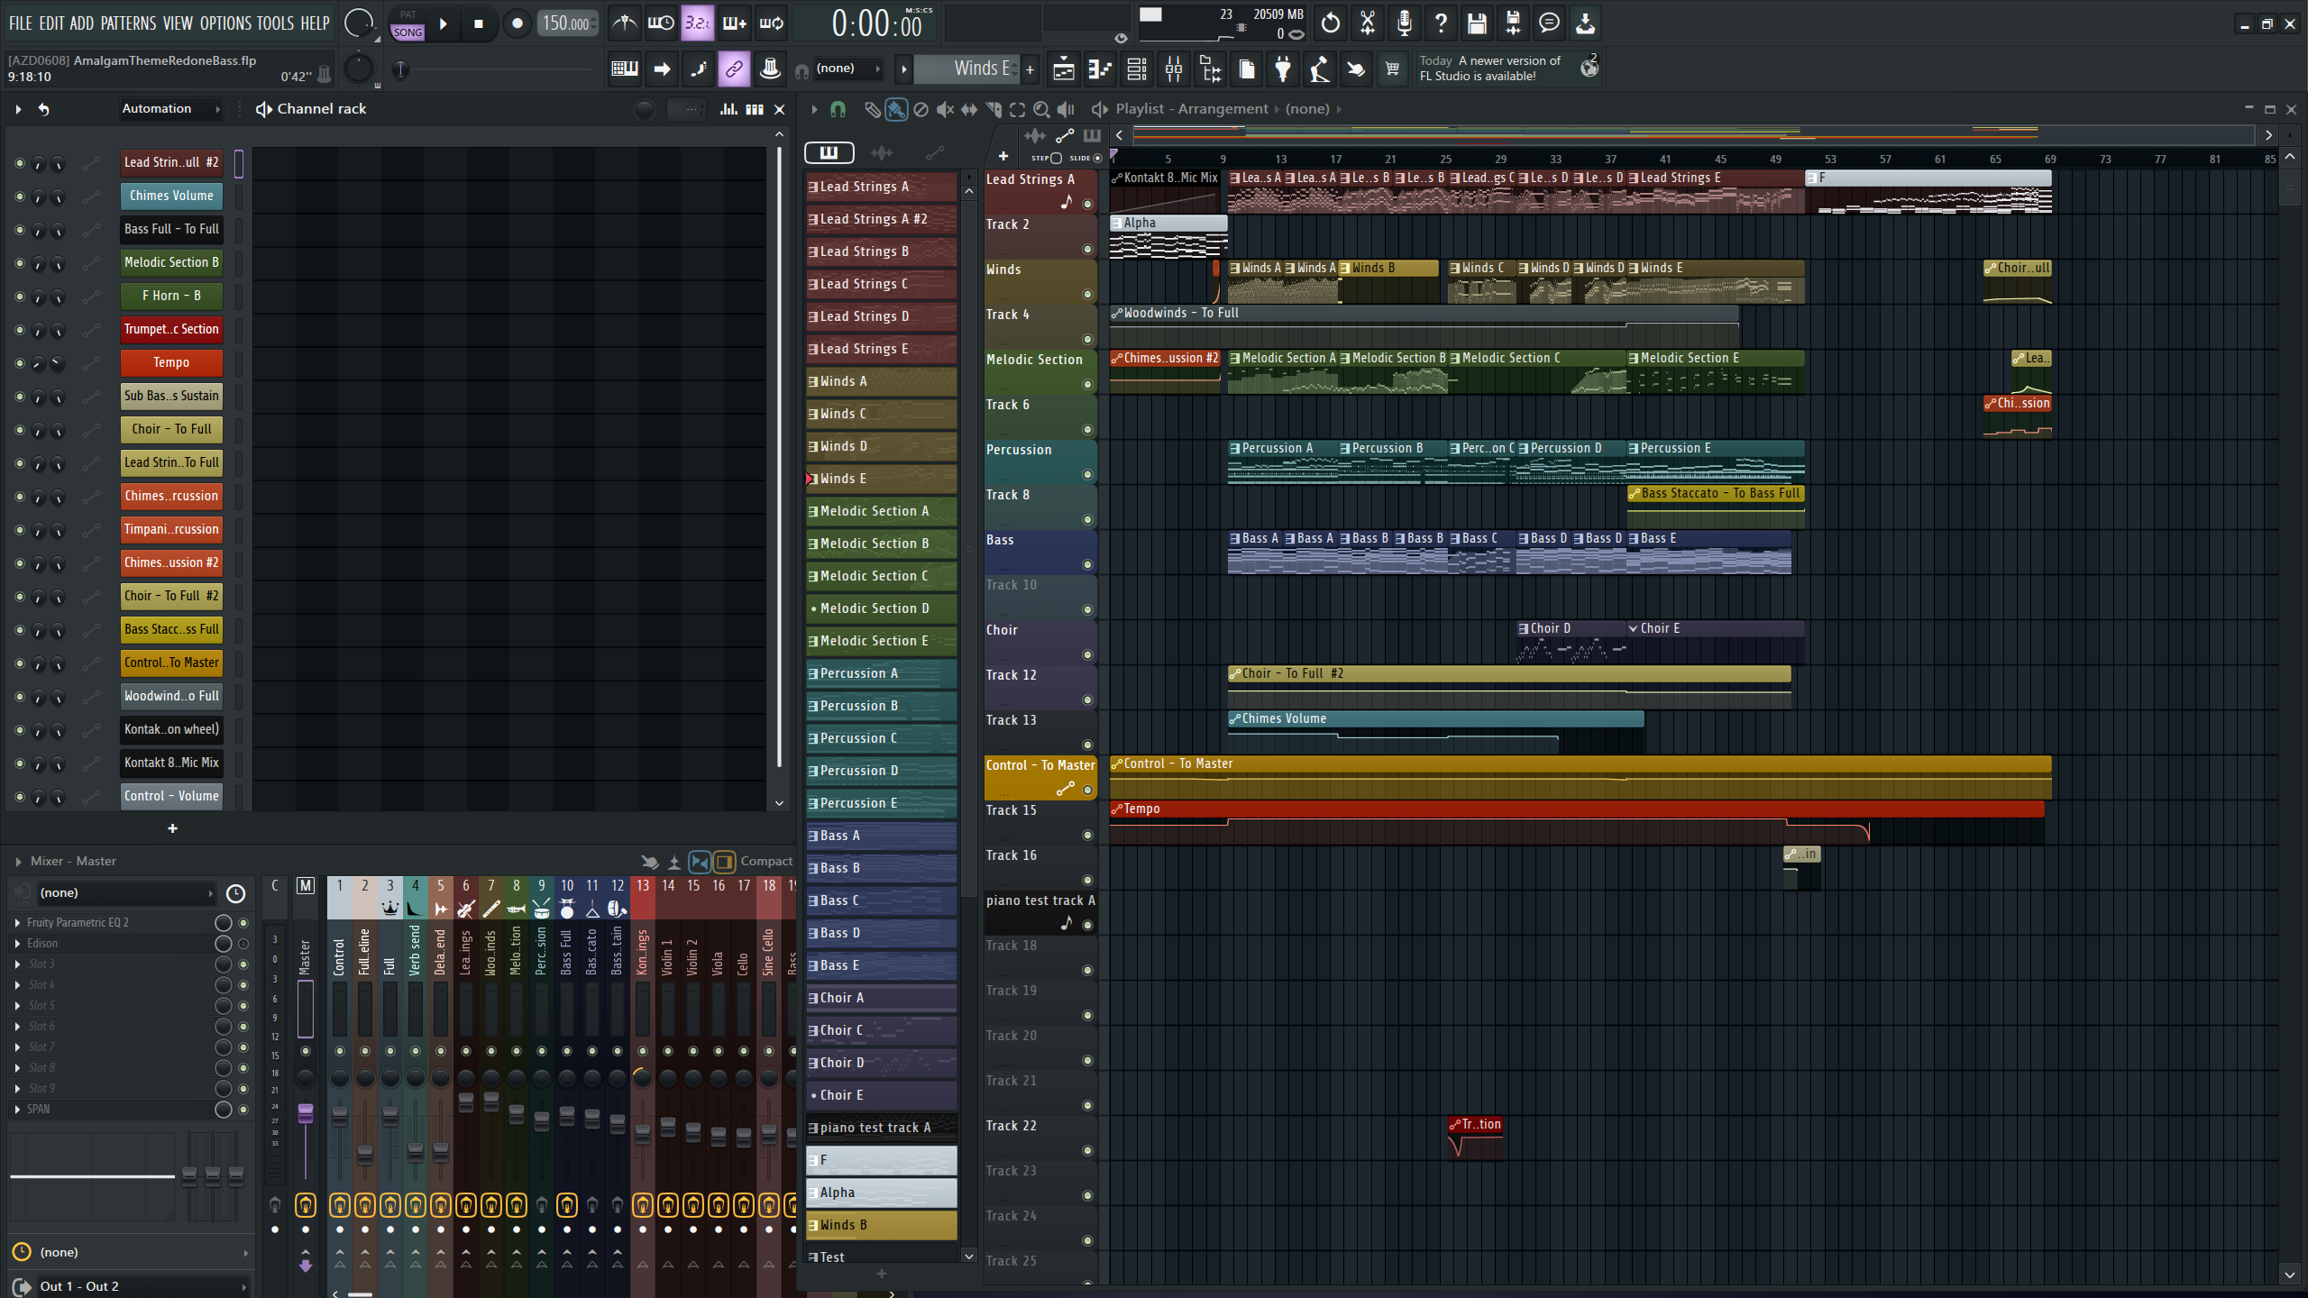Click the Compact button in the mixer panel
This screenshot has width=2308, height=1298.
pos(765,861)
